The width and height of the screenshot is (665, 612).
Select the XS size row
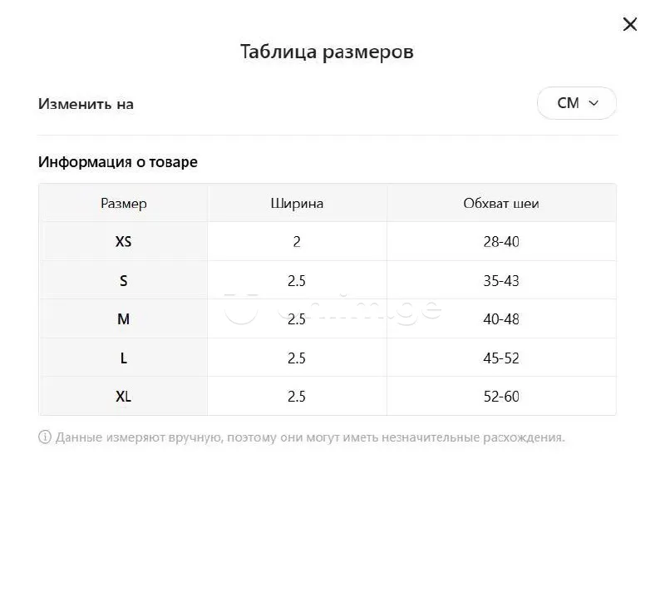[123, 242]
